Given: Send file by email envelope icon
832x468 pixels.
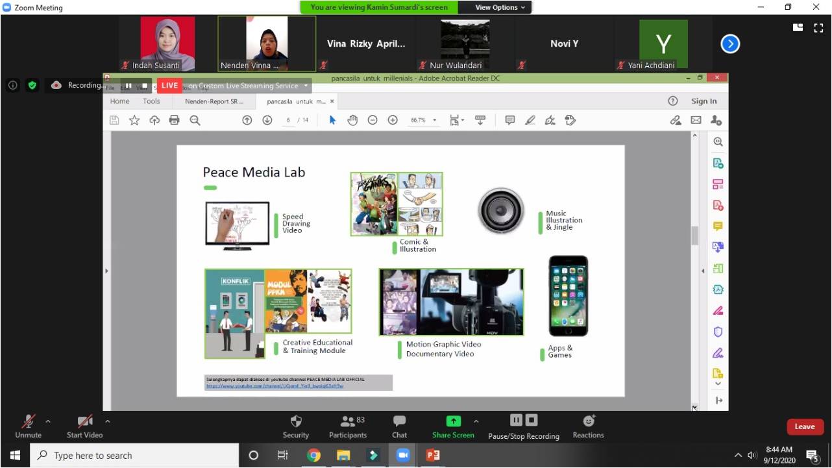Looking at the screenshot, I should point(696,120).
